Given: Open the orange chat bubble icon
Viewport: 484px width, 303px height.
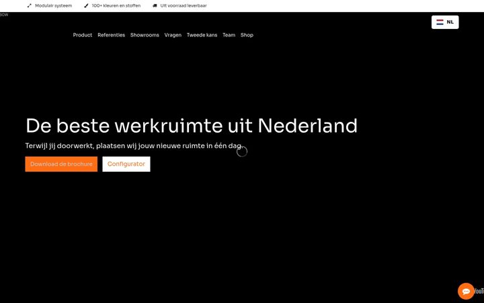Looking at the screenshot, I should pos(466,291).
